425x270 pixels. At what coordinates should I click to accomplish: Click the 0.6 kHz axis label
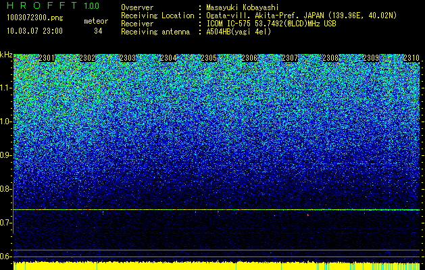click(6, 256)
